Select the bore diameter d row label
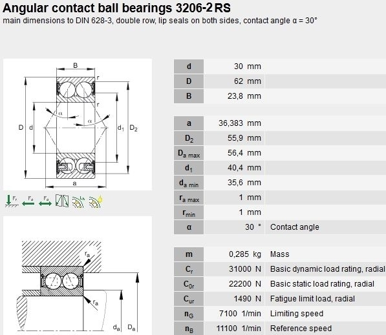 tap(189, 66)
